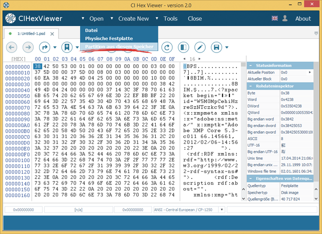Viewport: 322px width, 234px height.
Task: Click the first 0x00000000 status field
Action: tap(24, 209)
